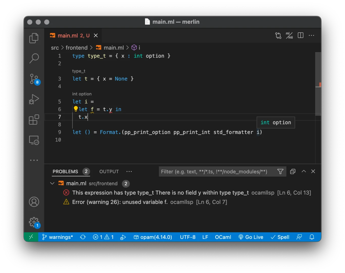Open Source Control view showing 8 changes
The width and height of the screenshot is (345, 273).
[x=34, y=79]
